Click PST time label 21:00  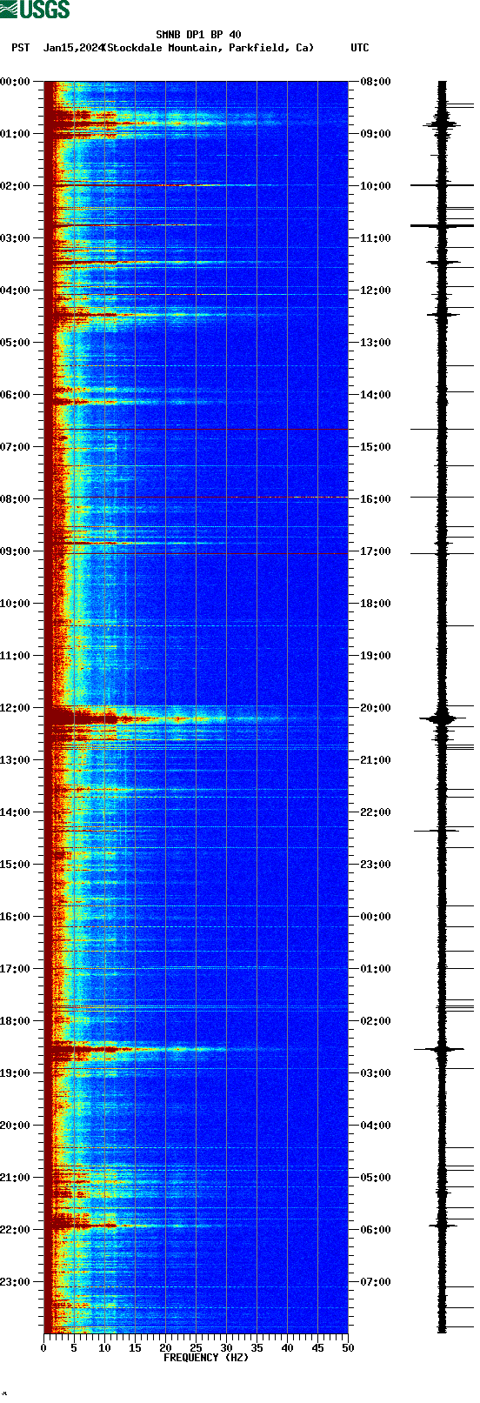point(15,1178)
